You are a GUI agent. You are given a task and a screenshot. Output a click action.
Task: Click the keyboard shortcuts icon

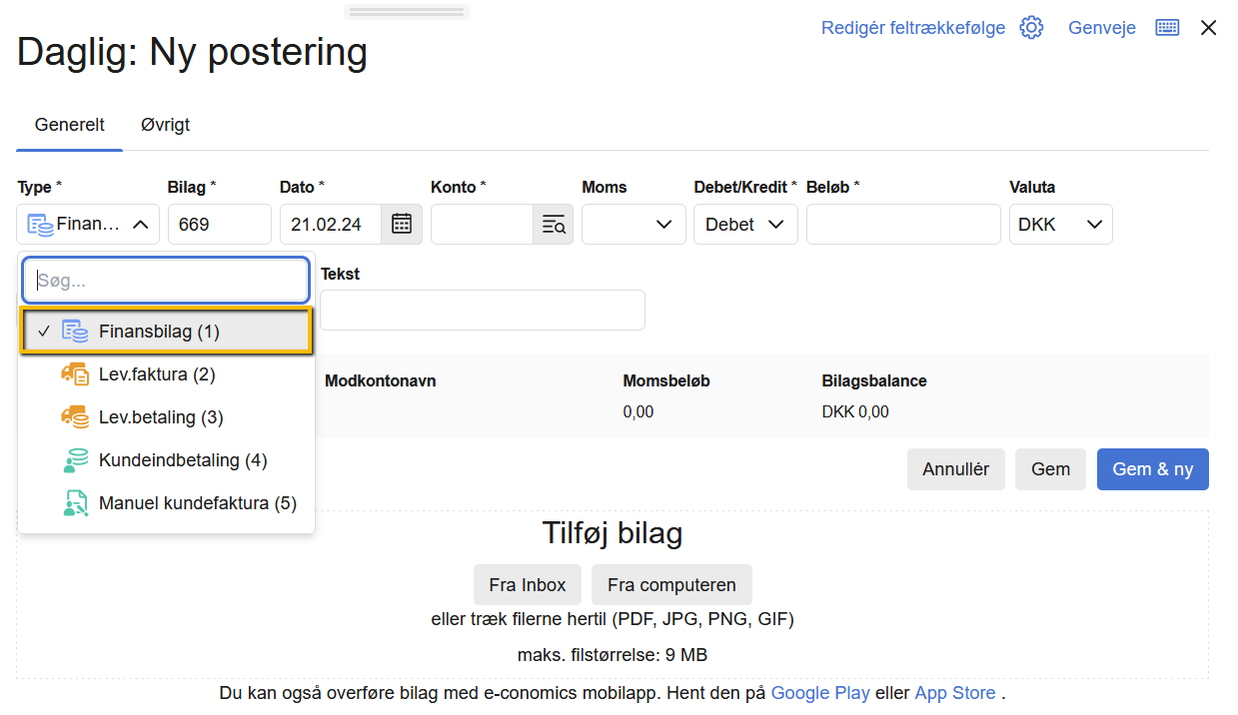[x=1167, y=28]
